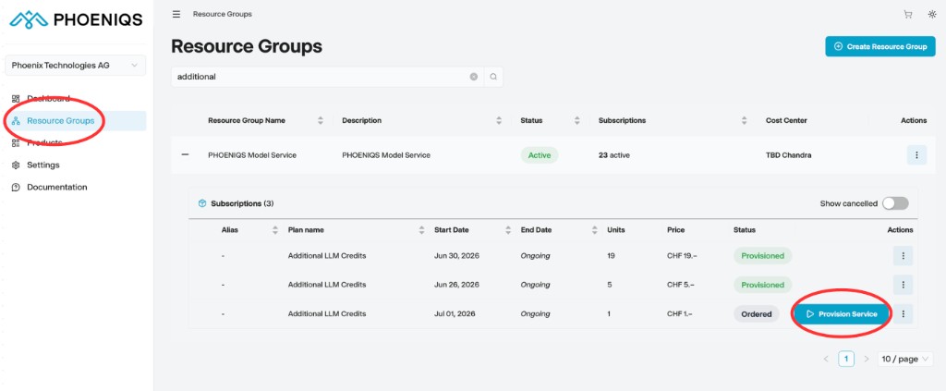Screen dimensions: 946x391
Task: Open Phoenix Technologies AG organization dropdown
Action: tap(76, 65)
